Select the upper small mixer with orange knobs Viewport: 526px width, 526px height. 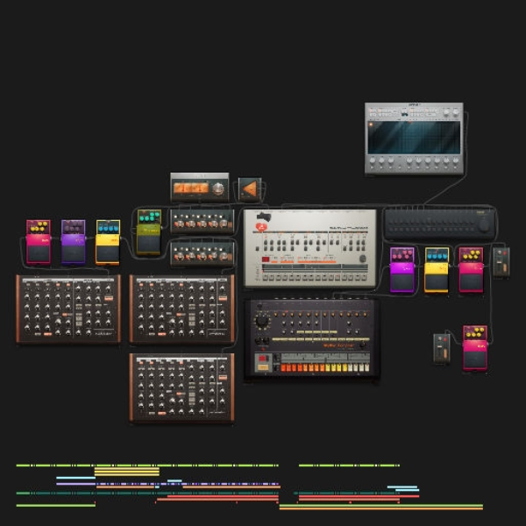click(202, 221)
